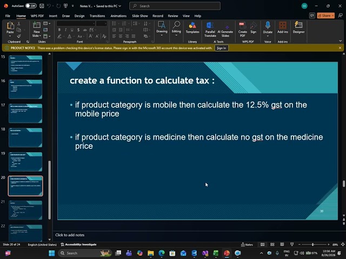Click the Windows Start button
Viewport: 346px width, 259px height.
52,253
